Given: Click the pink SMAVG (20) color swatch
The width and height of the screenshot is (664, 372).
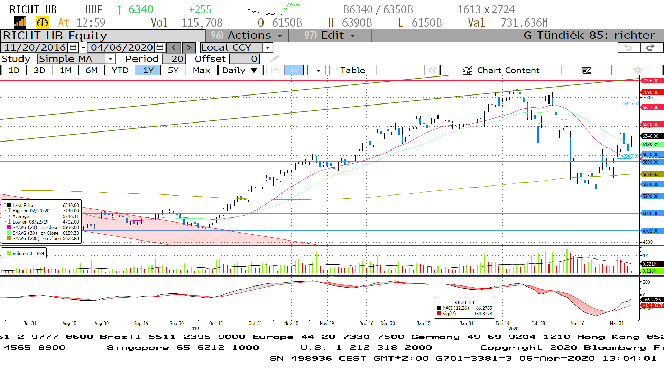Looking at the screenshot, I should click(10, 227).
